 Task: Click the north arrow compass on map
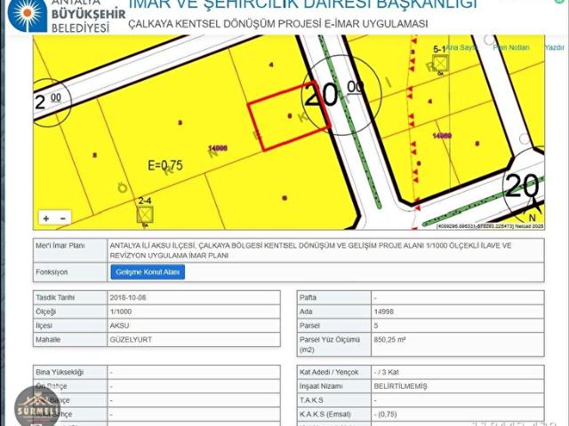(534, 210)
